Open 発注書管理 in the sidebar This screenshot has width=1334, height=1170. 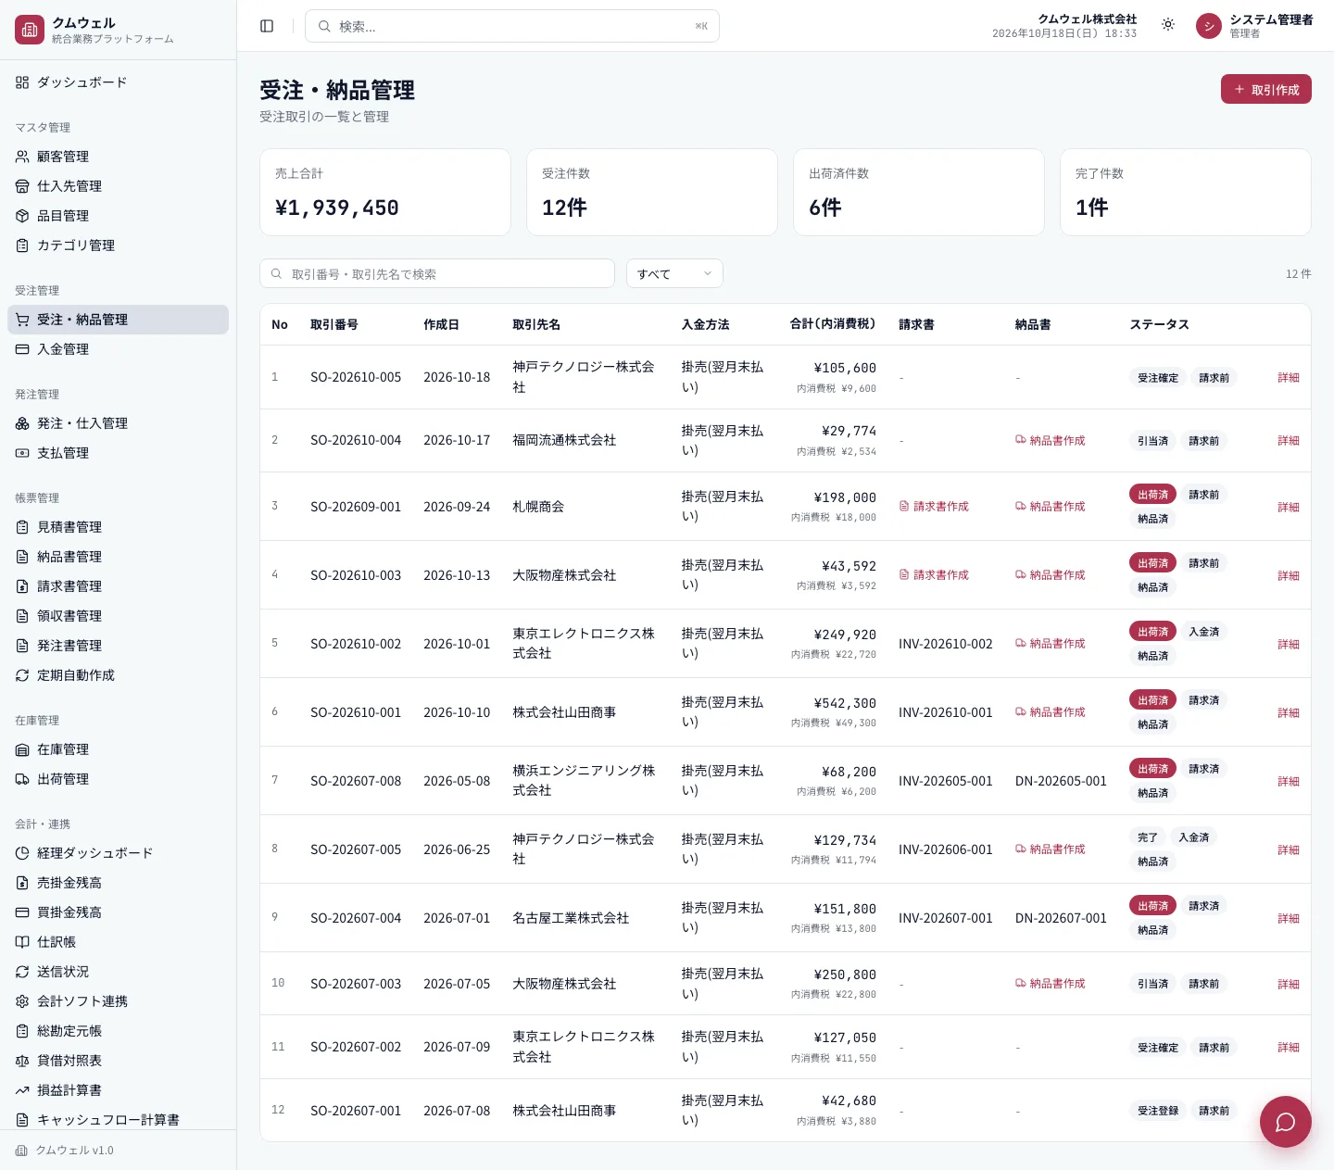[118, 646]
